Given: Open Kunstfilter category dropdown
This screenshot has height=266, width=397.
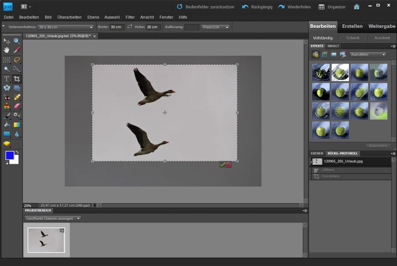Looking at the screenshot, I should coord(368,54).
